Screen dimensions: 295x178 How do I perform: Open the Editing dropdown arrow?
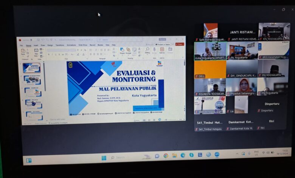tap(147, 55)
